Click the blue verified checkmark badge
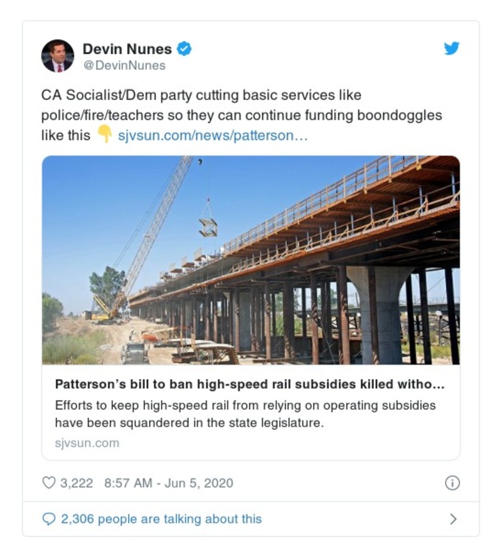The height and width of the screenshot is (558, 502). (184, 49)
